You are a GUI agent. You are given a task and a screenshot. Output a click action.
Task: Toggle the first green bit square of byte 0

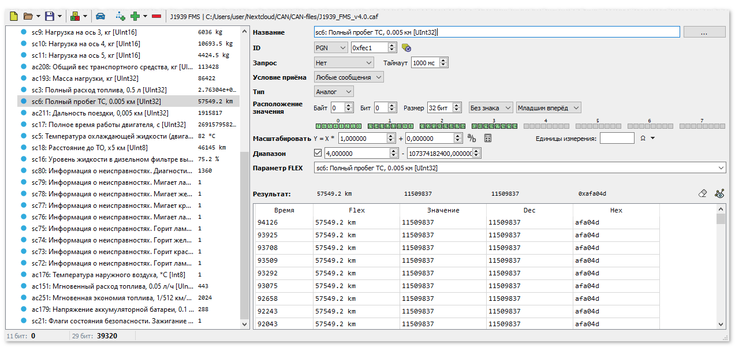pyautogui.click(x=318, y=126)
